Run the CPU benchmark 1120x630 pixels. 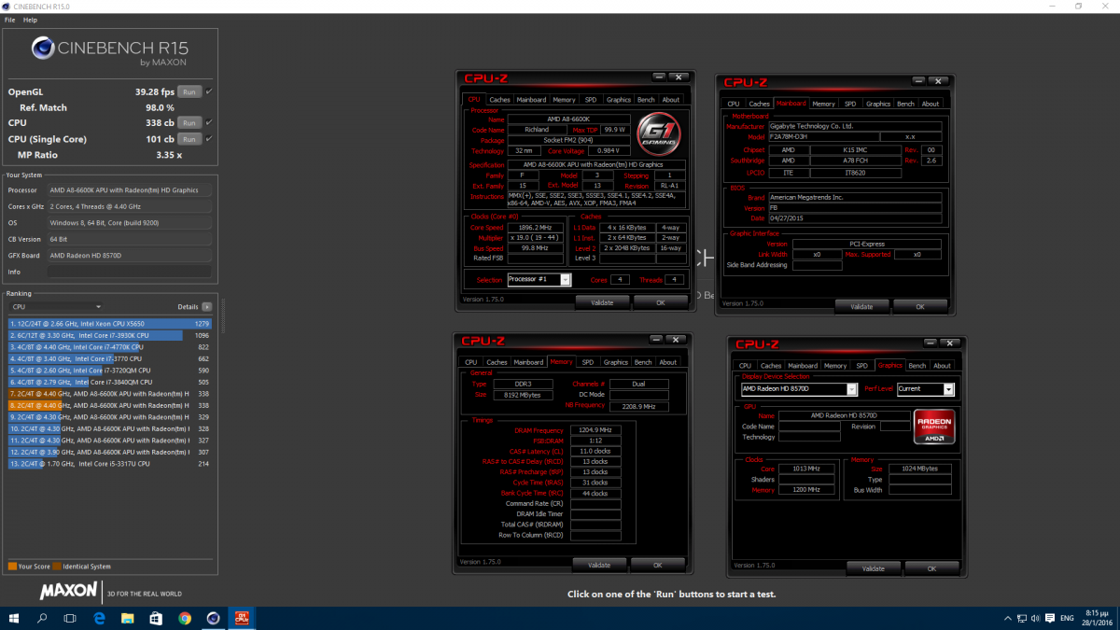189,122
